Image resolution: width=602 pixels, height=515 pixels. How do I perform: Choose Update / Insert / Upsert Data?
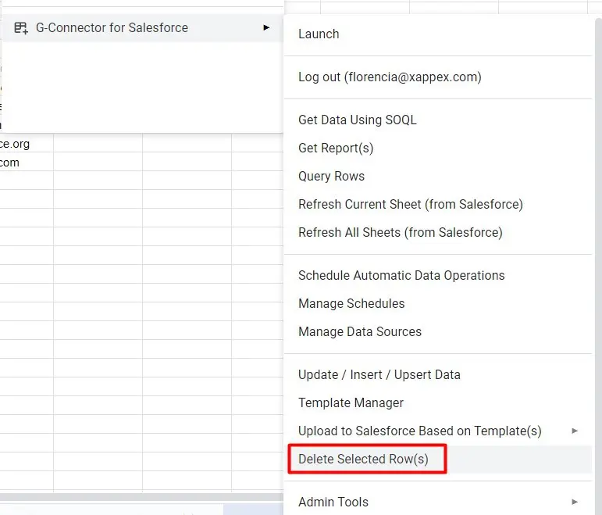(438, 374)
